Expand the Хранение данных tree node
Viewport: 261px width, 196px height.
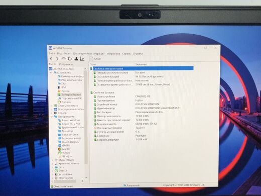52,163
